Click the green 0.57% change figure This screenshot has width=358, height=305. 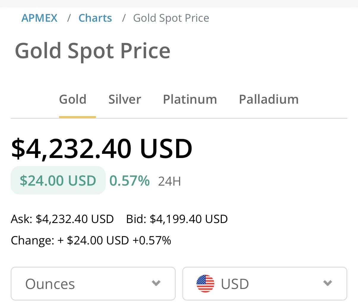point(129,181)
